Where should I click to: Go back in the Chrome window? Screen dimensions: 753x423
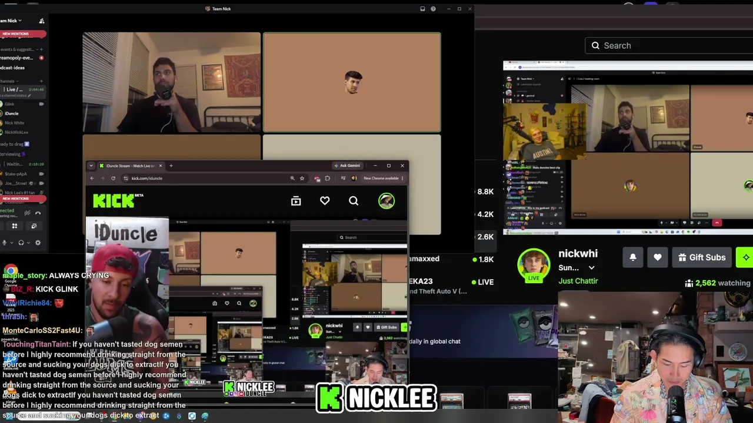92,178
